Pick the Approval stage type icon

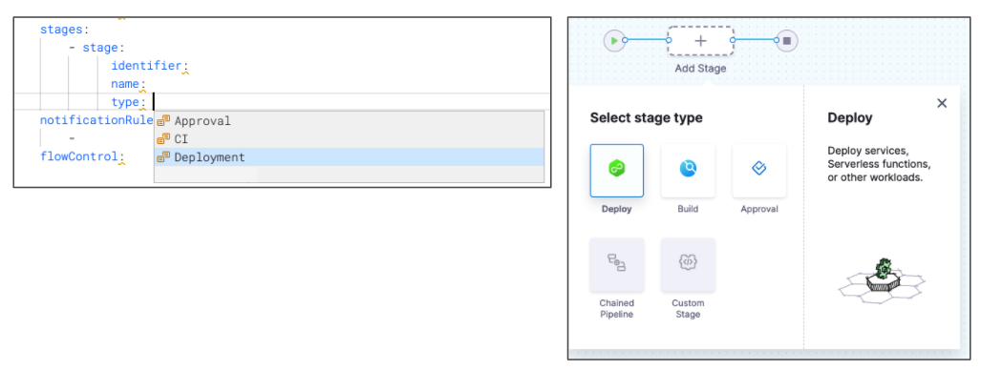758,171
